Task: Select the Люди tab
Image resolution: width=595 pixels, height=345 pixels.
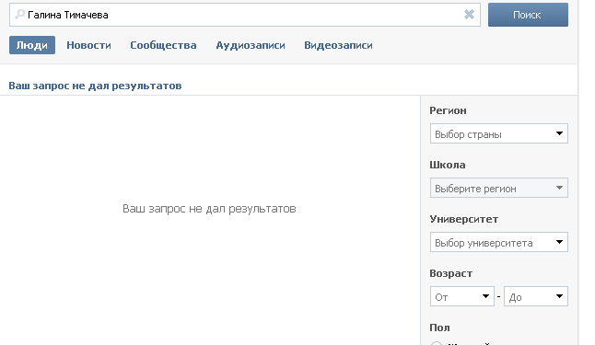Action: [x=32, y=45]
